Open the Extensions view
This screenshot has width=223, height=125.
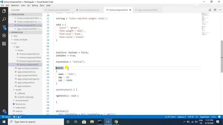tap(4, 43)
